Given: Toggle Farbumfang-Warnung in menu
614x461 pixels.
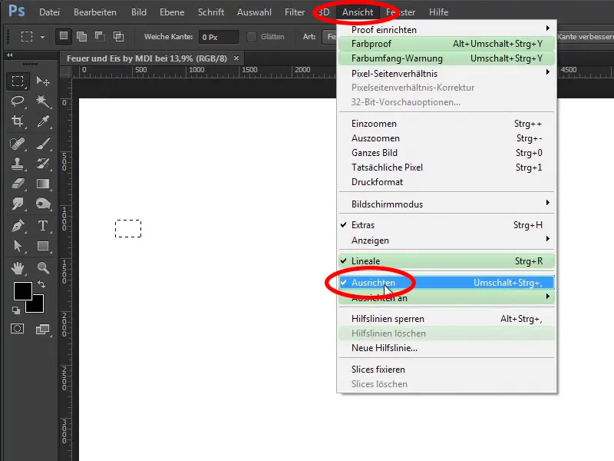Looking at the screenshot, I should pyautogui.click(x=447, y=58).
